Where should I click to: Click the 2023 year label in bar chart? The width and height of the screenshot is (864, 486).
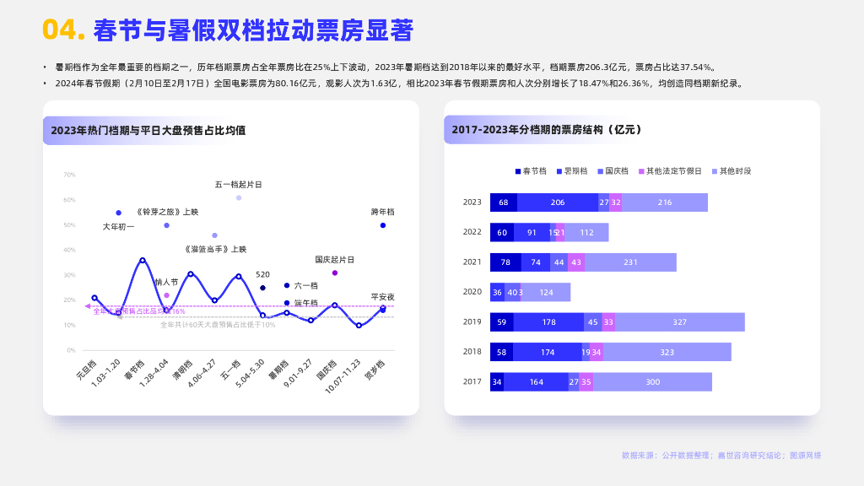[472, 202]
